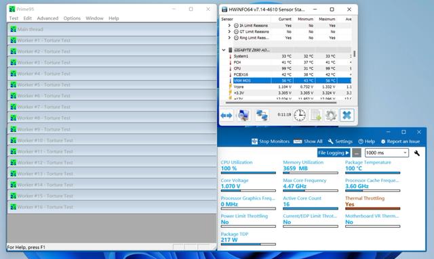Image resolution: width=434 pixels, height=259 pixels.
Task: Select Worker #10 Torture Test title bar
Action: coord(112,140)
